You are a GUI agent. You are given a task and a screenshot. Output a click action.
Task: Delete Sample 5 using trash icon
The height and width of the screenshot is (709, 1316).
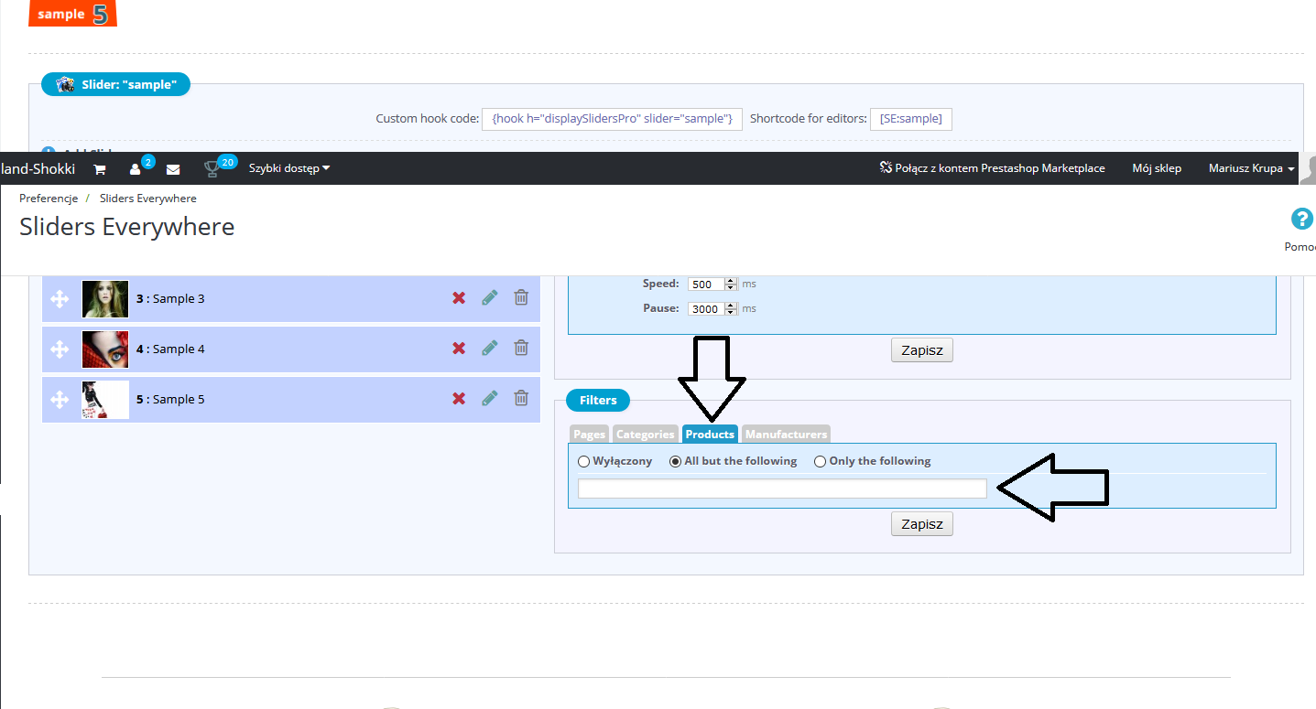click(x=521, y=398)
